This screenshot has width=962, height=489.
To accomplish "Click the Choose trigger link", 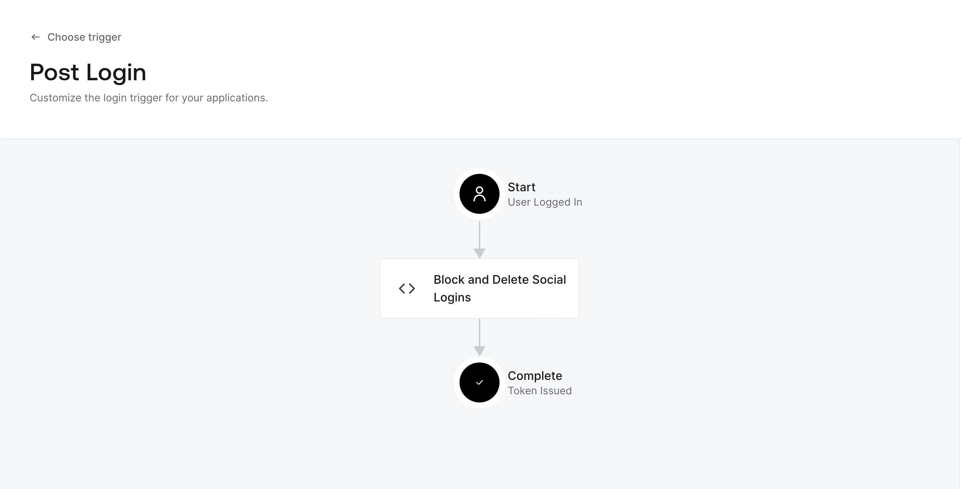I will [x=84, y=37].
